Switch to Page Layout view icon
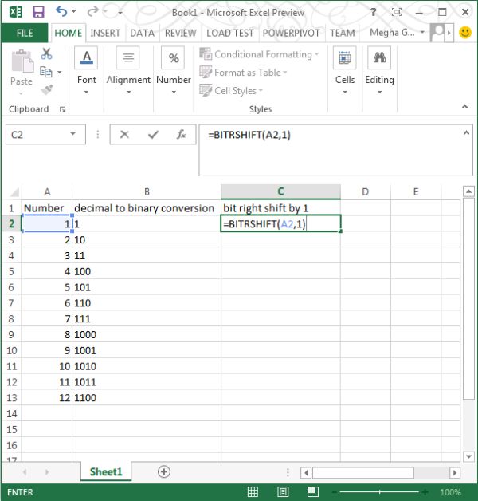The height and width of the screenshot is (501, 478). [283, 491]
